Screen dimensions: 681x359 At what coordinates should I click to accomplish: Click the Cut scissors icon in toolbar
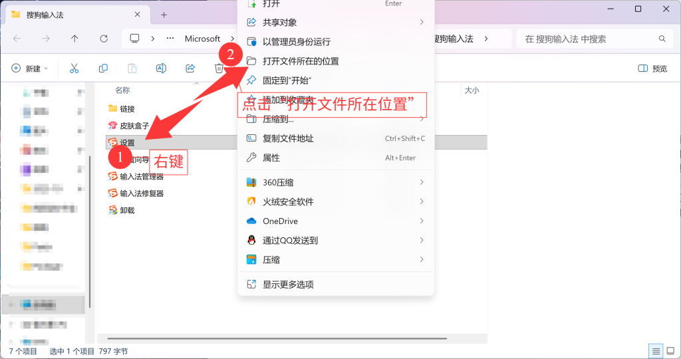[x=74, y=68]
